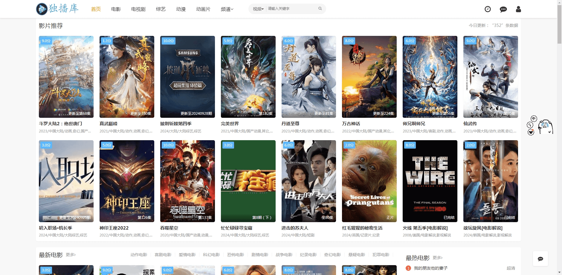Click the 红毛猩猩的秘密生活 title link
The width and height of the screenshot is (562, 275).
coord(362,228)
